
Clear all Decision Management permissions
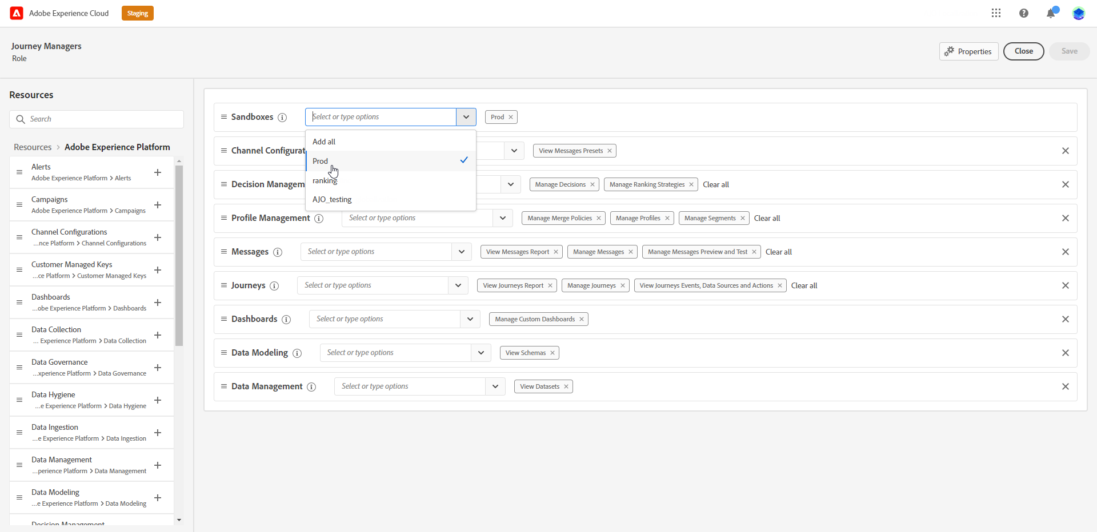[716, 184]
